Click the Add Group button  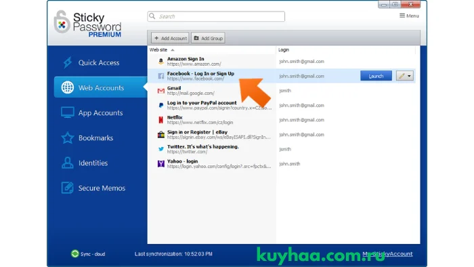(208, 38)
